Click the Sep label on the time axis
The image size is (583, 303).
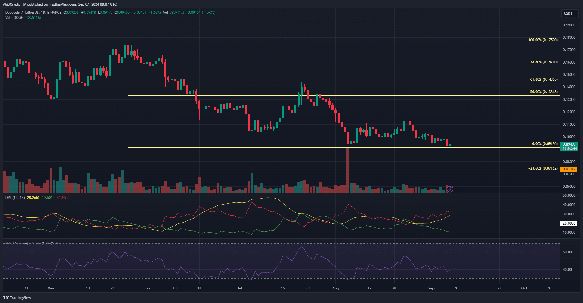[431, 288]
